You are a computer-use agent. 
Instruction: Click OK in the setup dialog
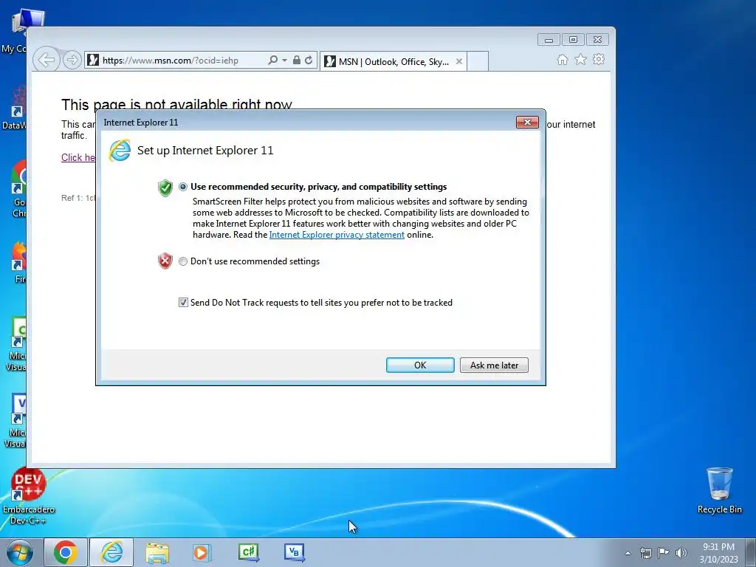(x=420, y=365)
